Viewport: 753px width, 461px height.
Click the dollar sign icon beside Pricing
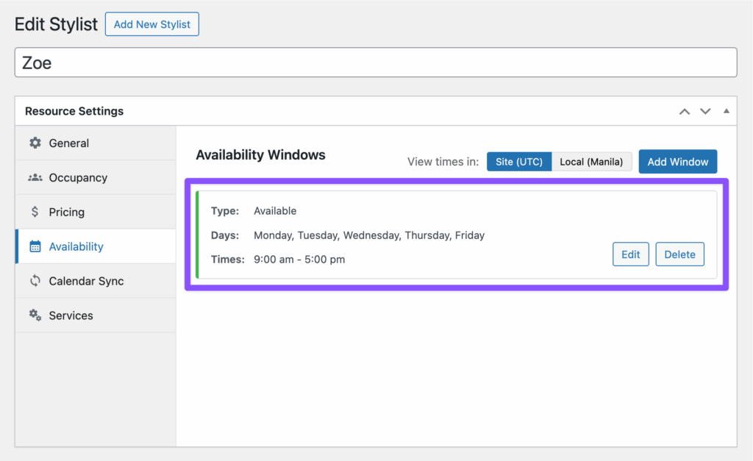[36, 212]
